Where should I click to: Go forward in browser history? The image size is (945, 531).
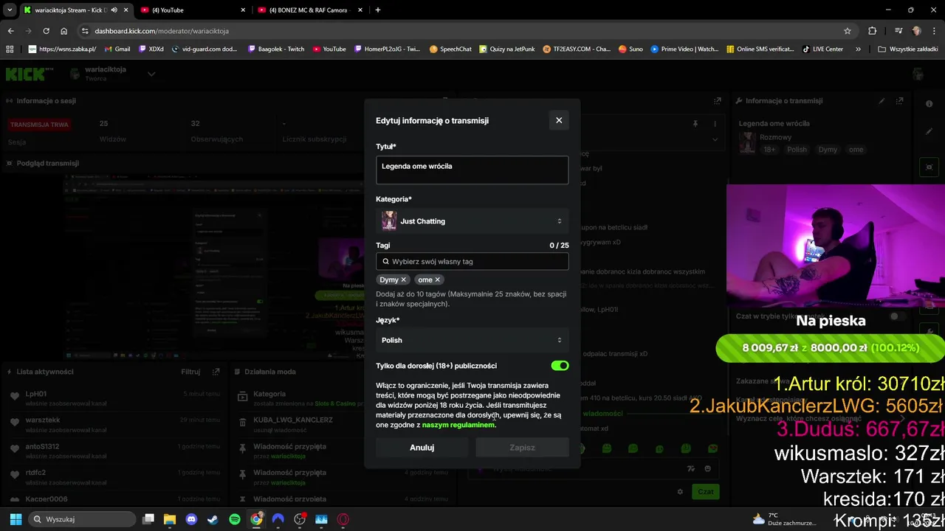pyautogui.click(x=28, y=31)
